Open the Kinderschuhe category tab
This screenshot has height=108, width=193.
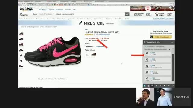(61, 19)
